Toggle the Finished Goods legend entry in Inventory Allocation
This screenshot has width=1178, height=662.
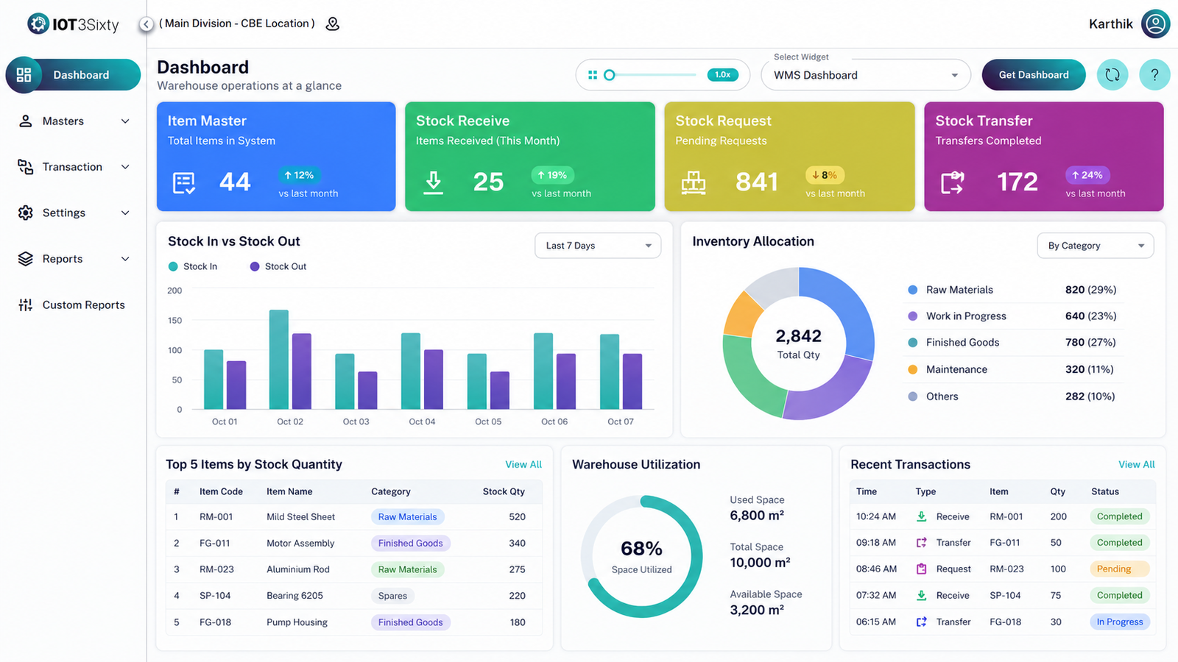click(953, 343)
